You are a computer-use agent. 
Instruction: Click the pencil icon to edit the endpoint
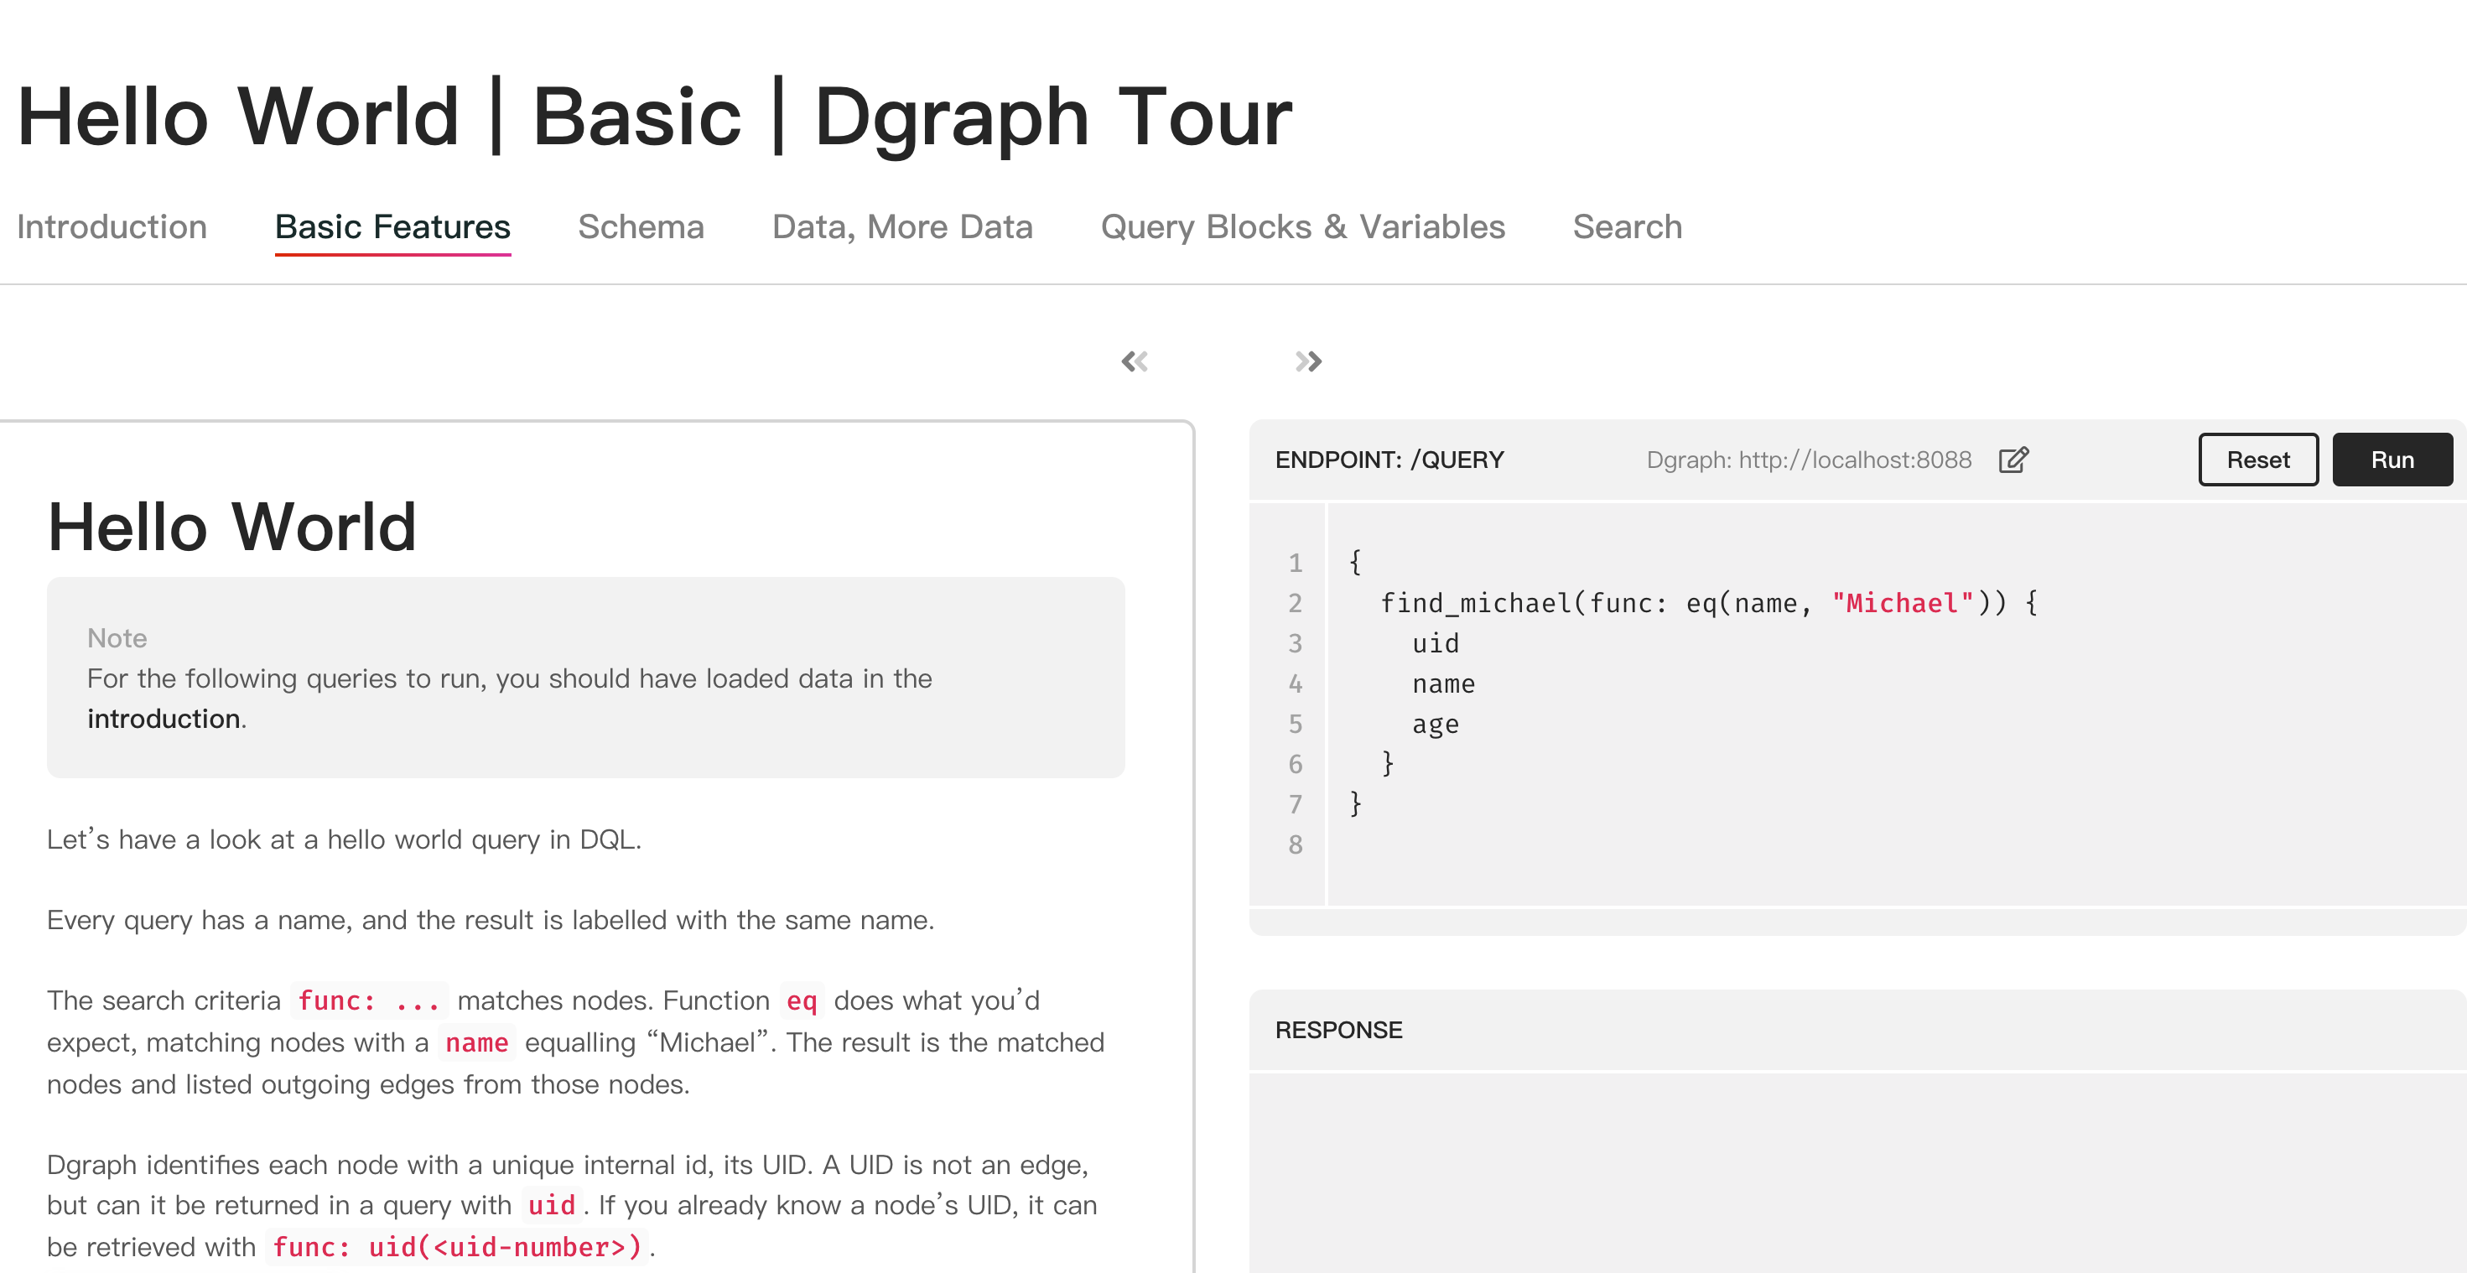tap(2013, 460)
